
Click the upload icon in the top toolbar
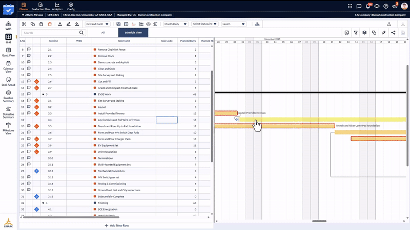point(389,24)
